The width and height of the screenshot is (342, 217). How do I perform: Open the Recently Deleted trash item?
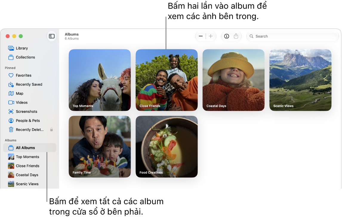click(x=30, y=130)
